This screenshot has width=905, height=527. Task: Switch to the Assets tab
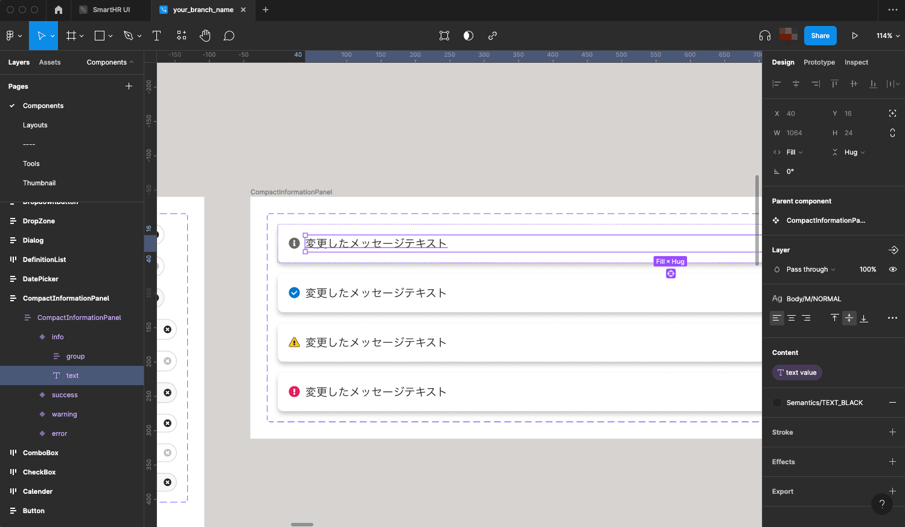click(50, 62)
